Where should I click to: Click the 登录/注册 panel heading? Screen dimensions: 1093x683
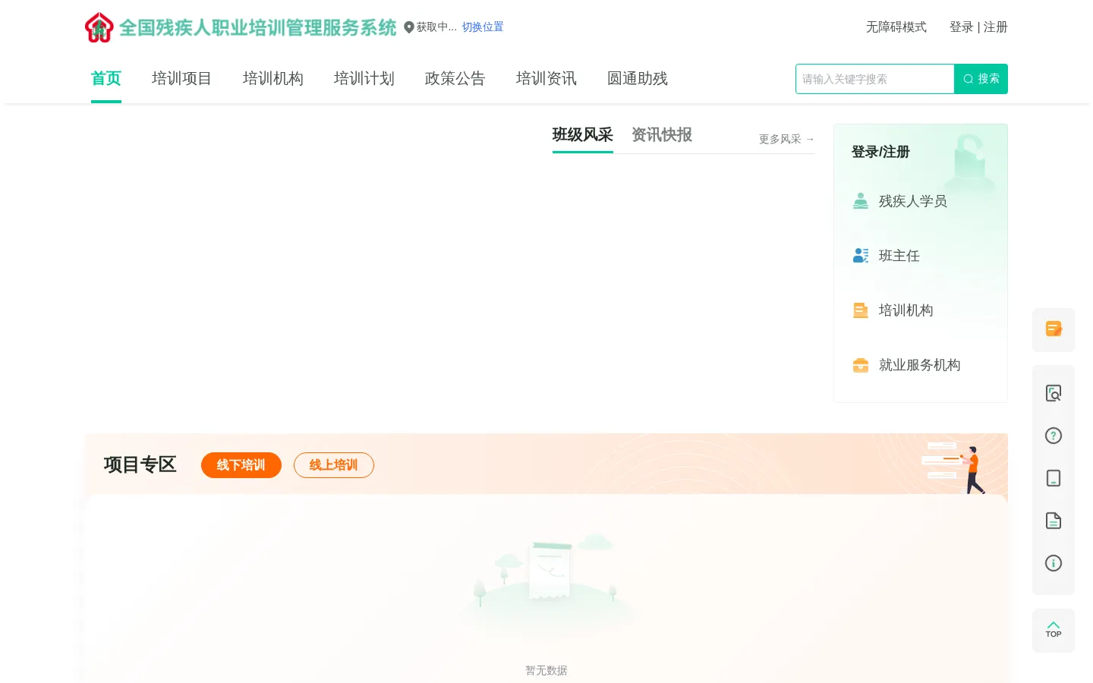click(880, 152)
